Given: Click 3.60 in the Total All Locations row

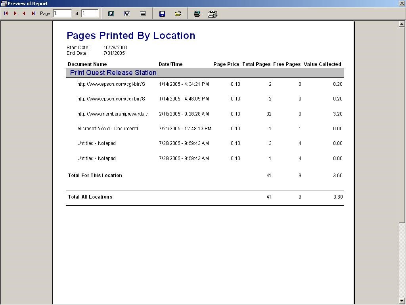Looking at the screenshot, I should [338, 197].
